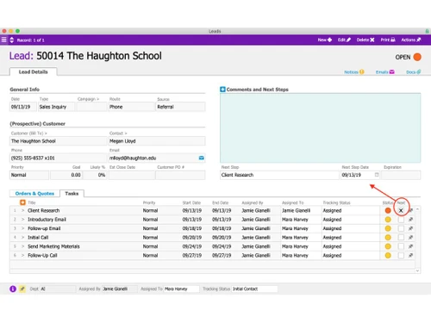Open the Docs attachment link

pyautogui.click(x=414, y=72)
